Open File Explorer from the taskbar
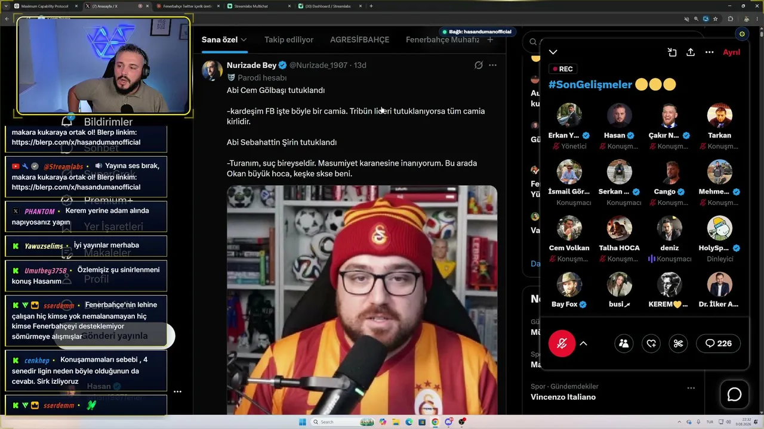The width and height of the screenshot is (764, 429). point(396,422)
